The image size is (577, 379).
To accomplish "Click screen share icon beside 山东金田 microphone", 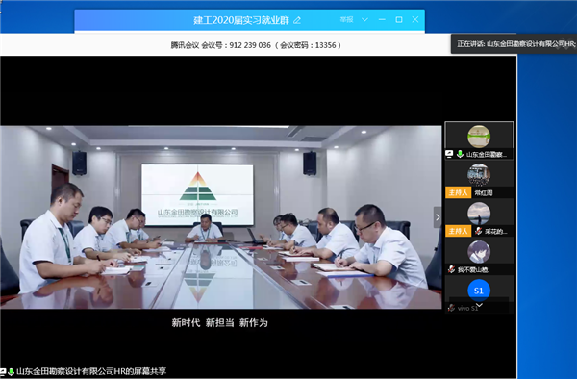I will 449,154.
